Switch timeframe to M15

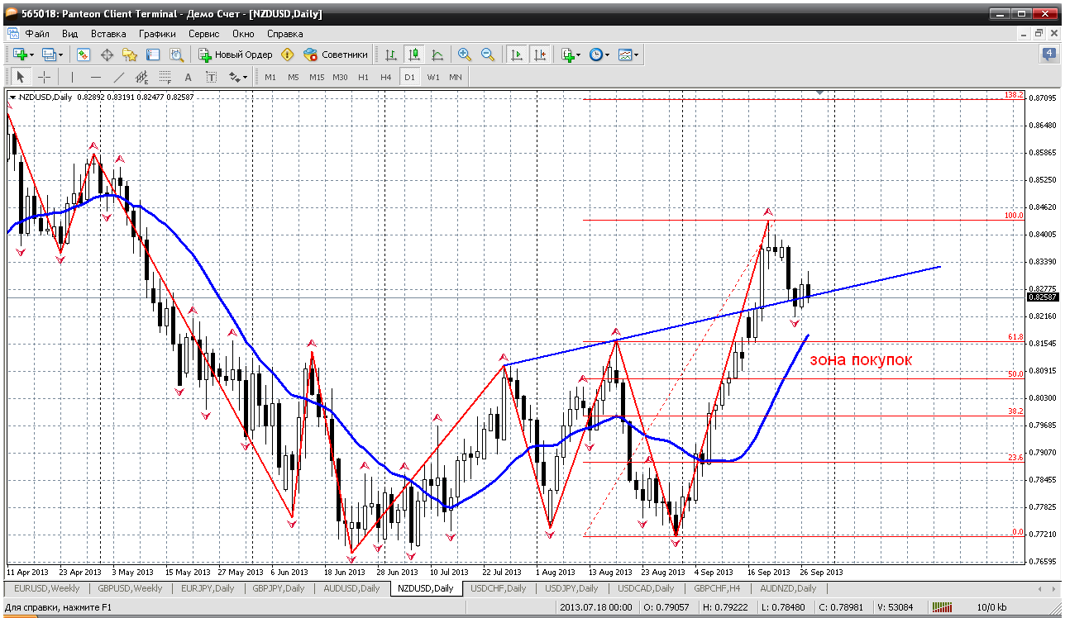[317, 77]
